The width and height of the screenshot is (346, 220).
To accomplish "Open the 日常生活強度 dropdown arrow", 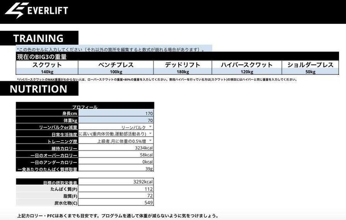I will (150, 134).
